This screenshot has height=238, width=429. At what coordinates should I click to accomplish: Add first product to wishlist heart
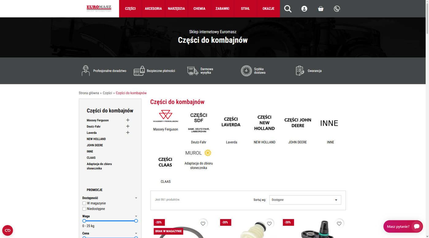(203, 224)
